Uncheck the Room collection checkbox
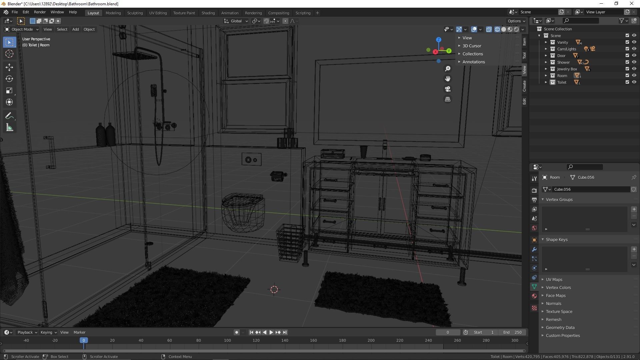This screenshot has width=640, height=360. point(627,76)
